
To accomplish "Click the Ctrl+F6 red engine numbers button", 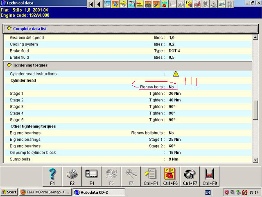I will coord(170,176).
